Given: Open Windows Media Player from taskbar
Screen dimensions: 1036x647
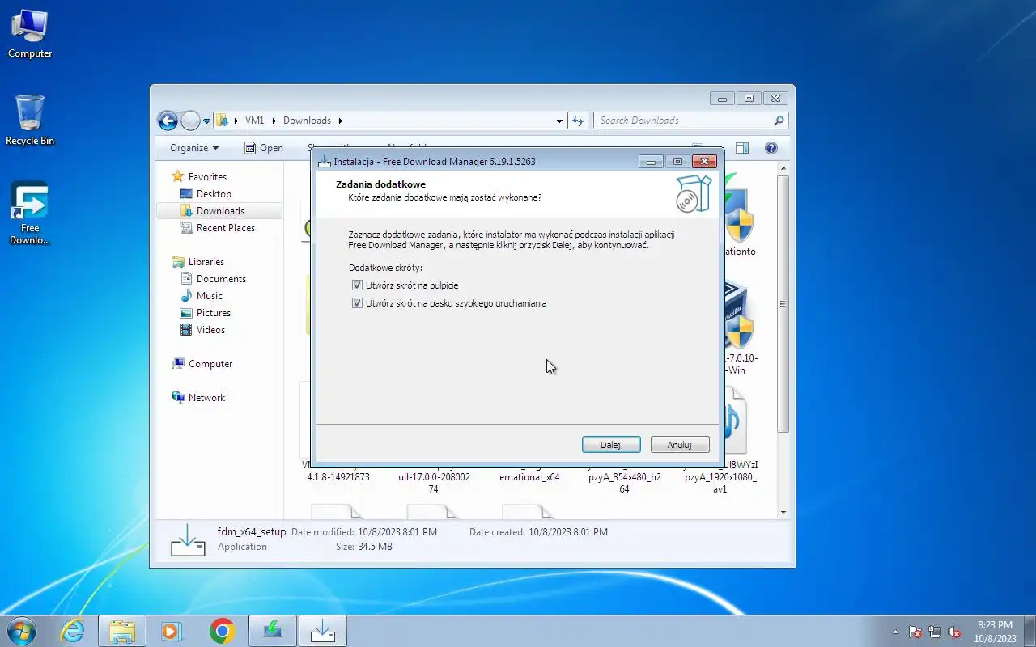Looking at the screenshot, I should point(172,631).
